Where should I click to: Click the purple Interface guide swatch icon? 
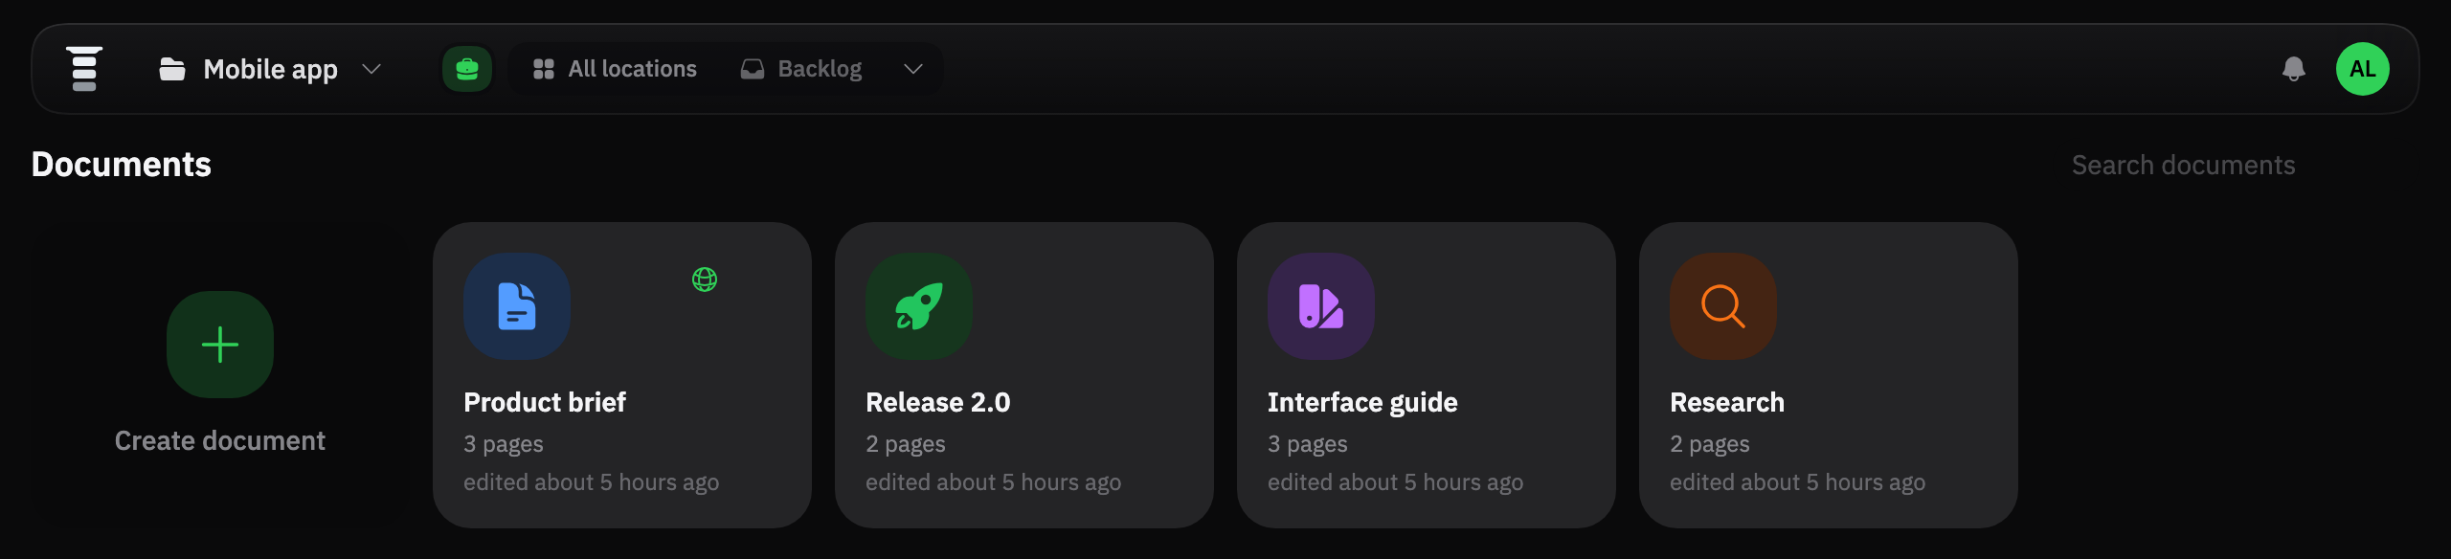coord(1321,306)
